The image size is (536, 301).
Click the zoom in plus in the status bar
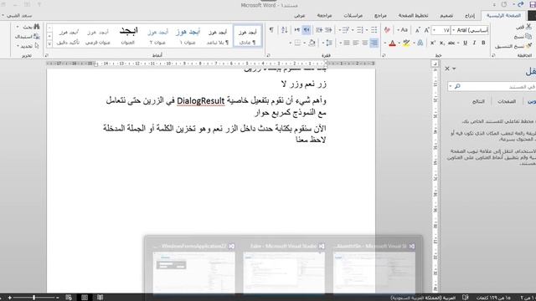pos(9,298)
